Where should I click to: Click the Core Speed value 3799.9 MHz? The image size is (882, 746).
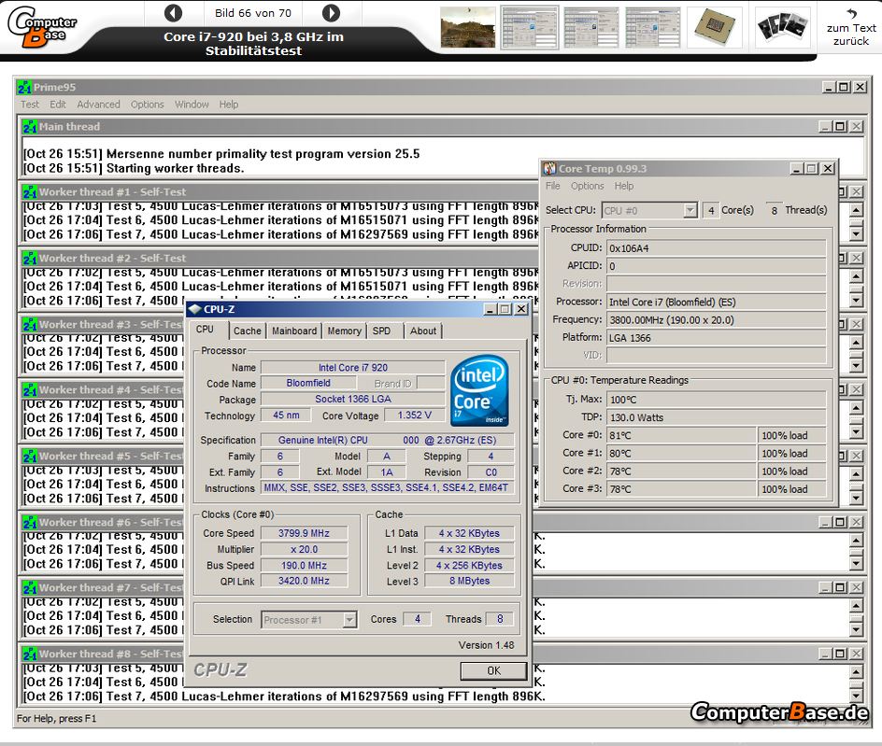pos(304,533)
